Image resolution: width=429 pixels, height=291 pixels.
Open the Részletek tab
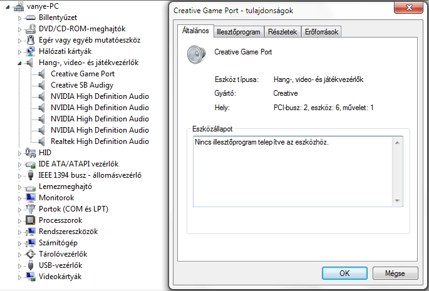(282, 32)
